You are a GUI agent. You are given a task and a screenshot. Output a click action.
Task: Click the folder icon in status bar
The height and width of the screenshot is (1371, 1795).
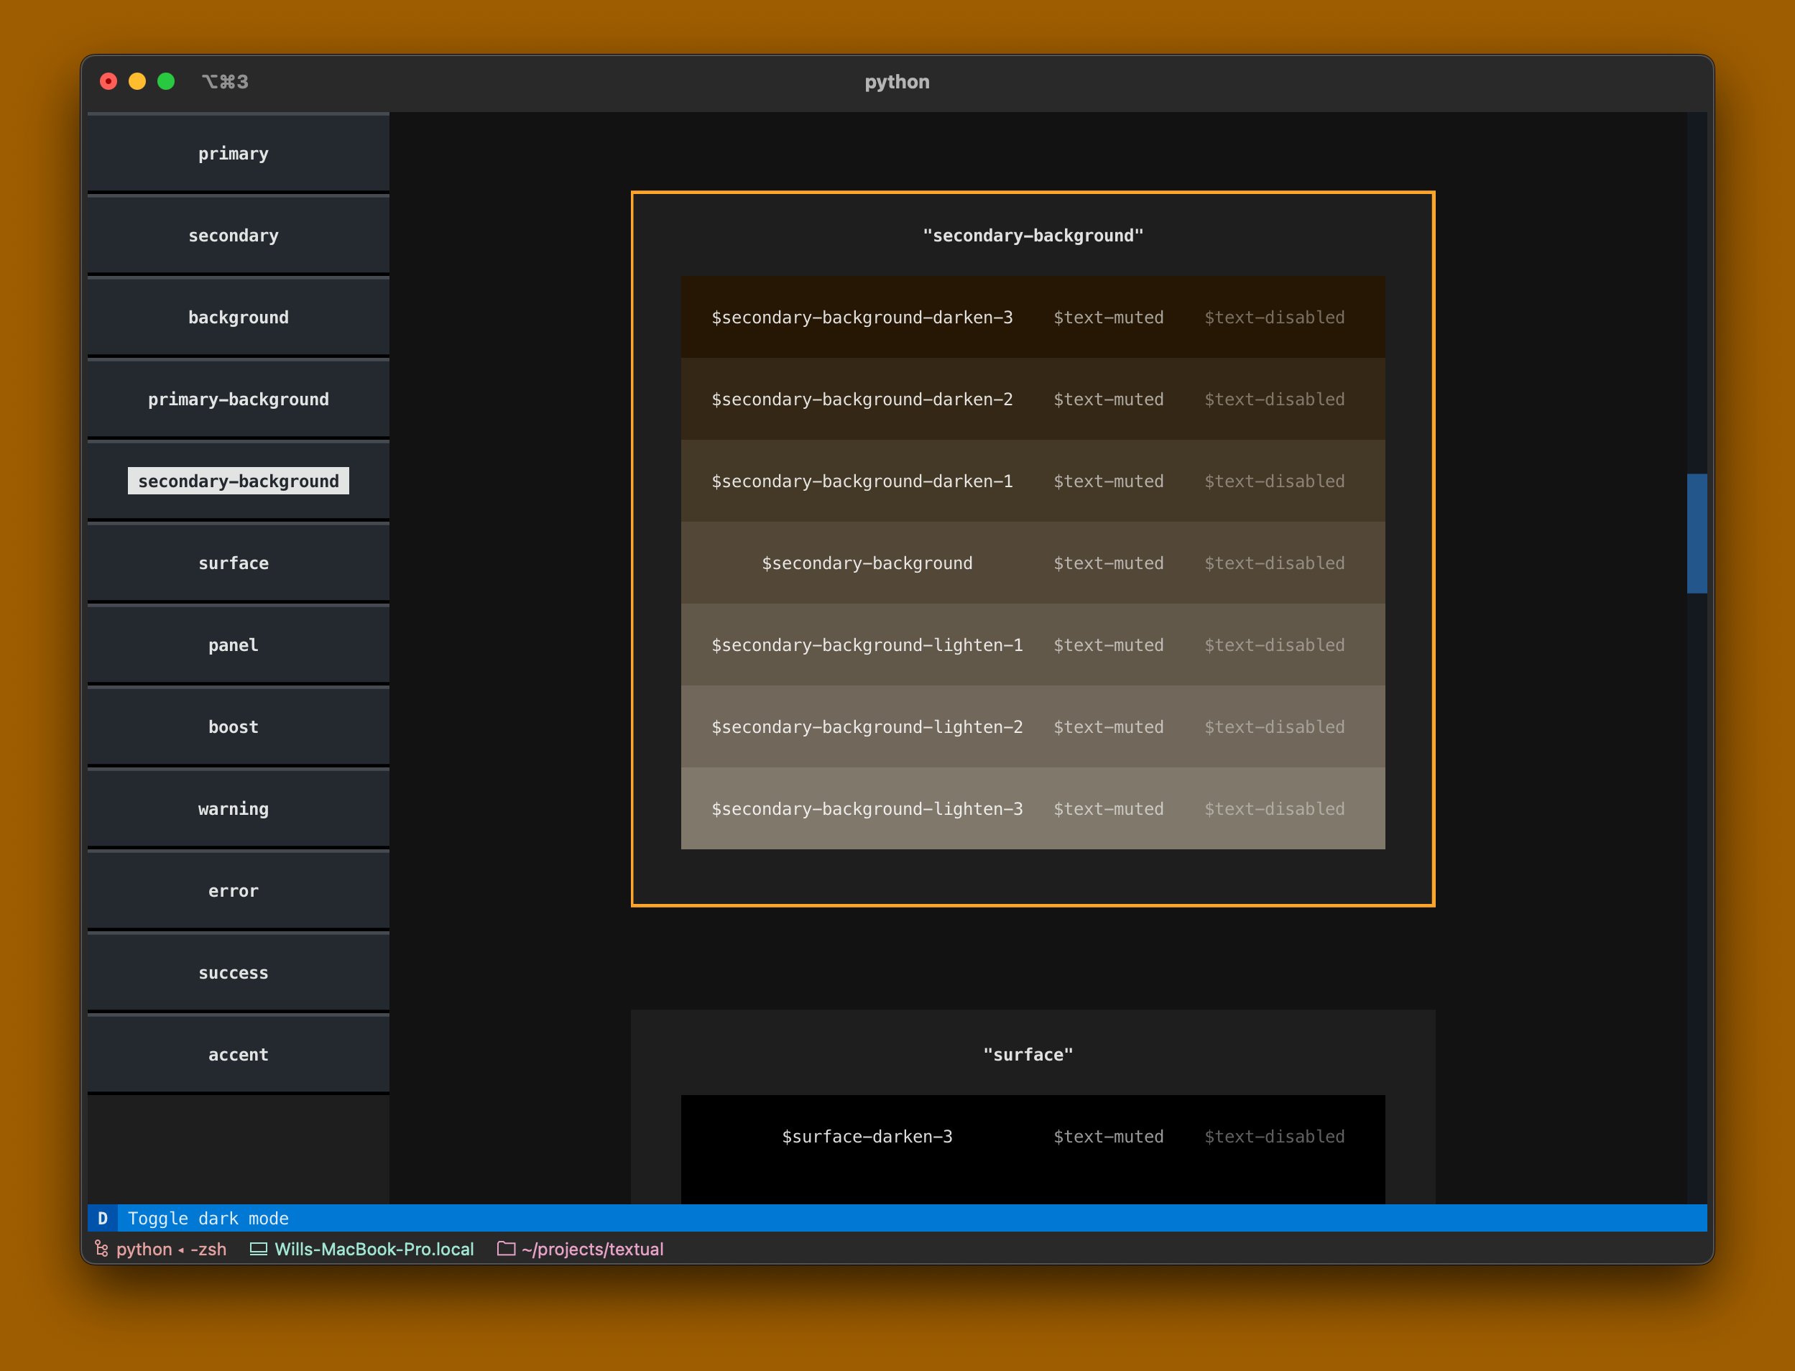point(506,1249)
